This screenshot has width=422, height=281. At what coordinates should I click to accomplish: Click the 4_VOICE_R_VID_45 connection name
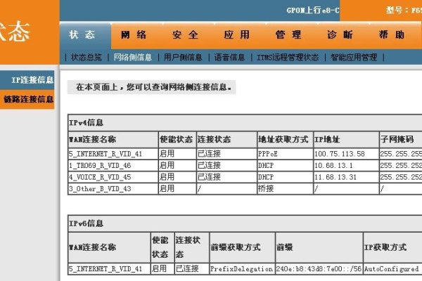tap(100, 177)
